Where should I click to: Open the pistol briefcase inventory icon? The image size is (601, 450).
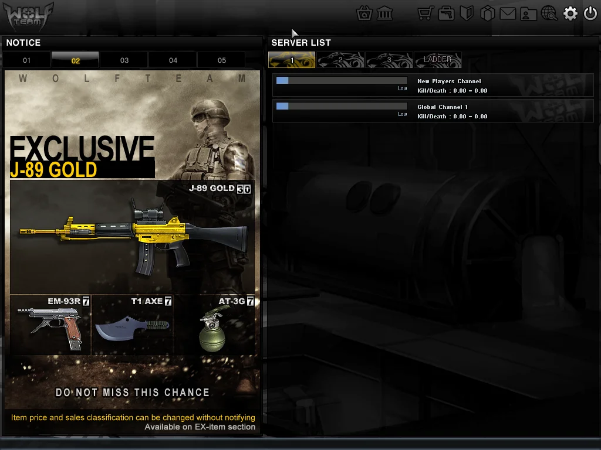point(446,14)
